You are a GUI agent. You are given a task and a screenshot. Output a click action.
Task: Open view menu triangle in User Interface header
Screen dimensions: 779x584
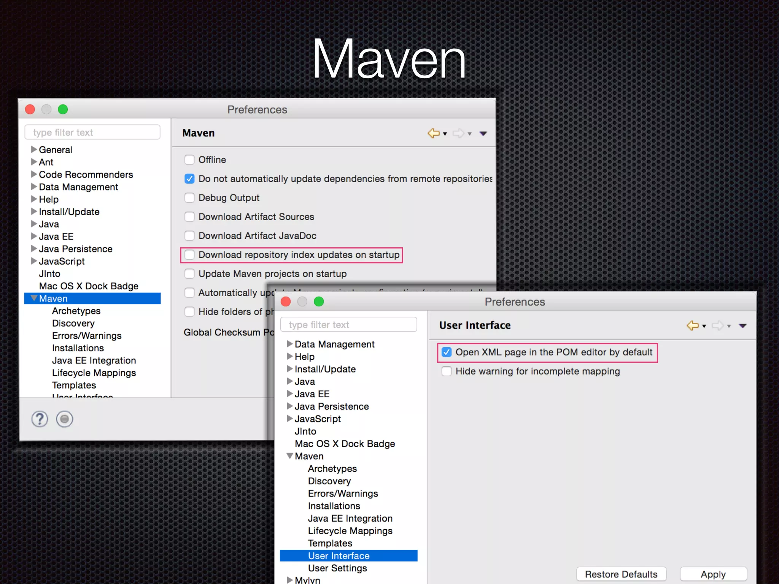(742, 326)
